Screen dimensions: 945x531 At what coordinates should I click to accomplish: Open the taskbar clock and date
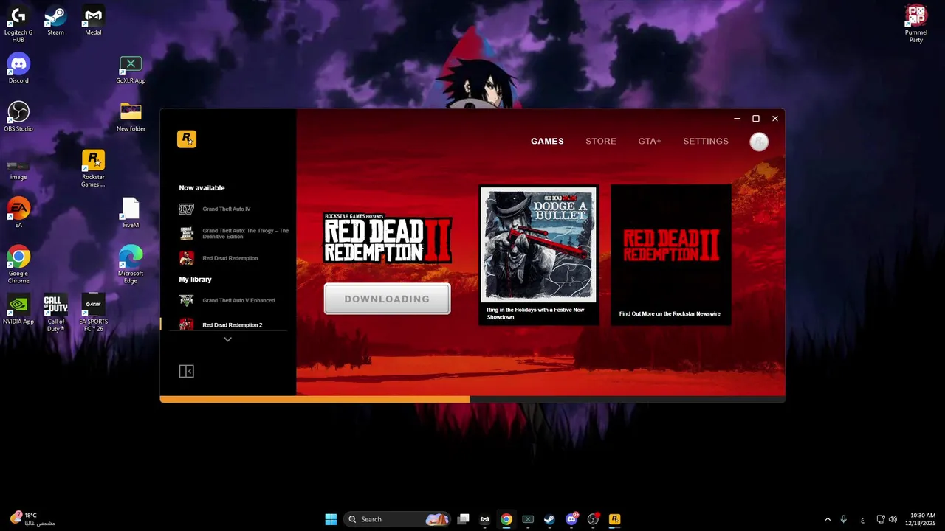pos(921,519)
